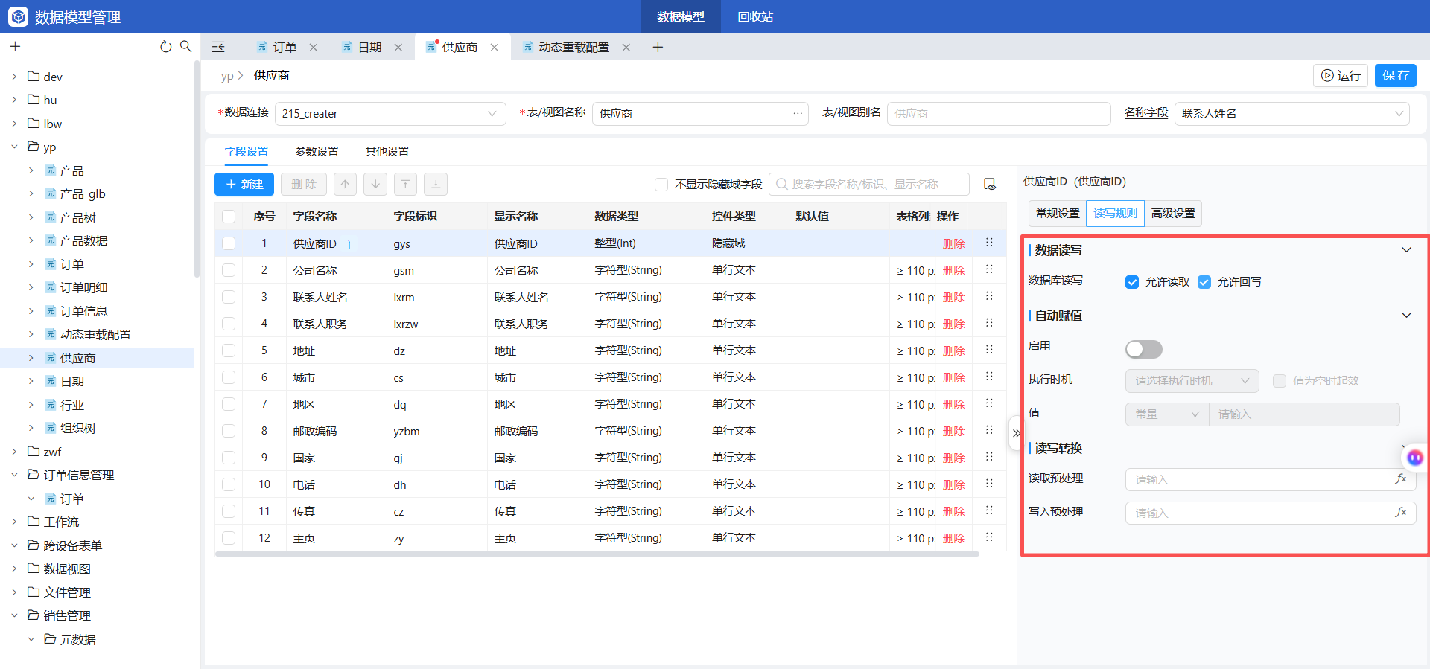Image resolution: width=1430 pixels, height=669 pixels.
Task: Open 名称字段 dropdown
Action: [1291, 114]
